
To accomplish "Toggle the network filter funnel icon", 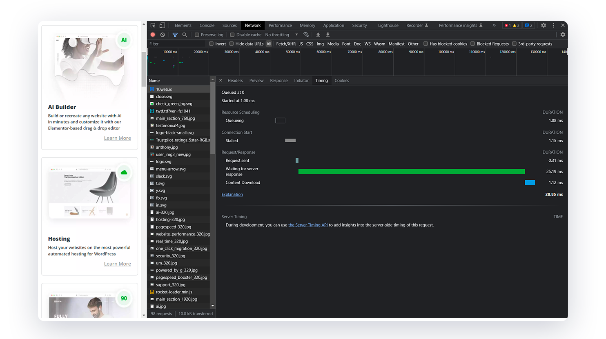I will [175, 35].
